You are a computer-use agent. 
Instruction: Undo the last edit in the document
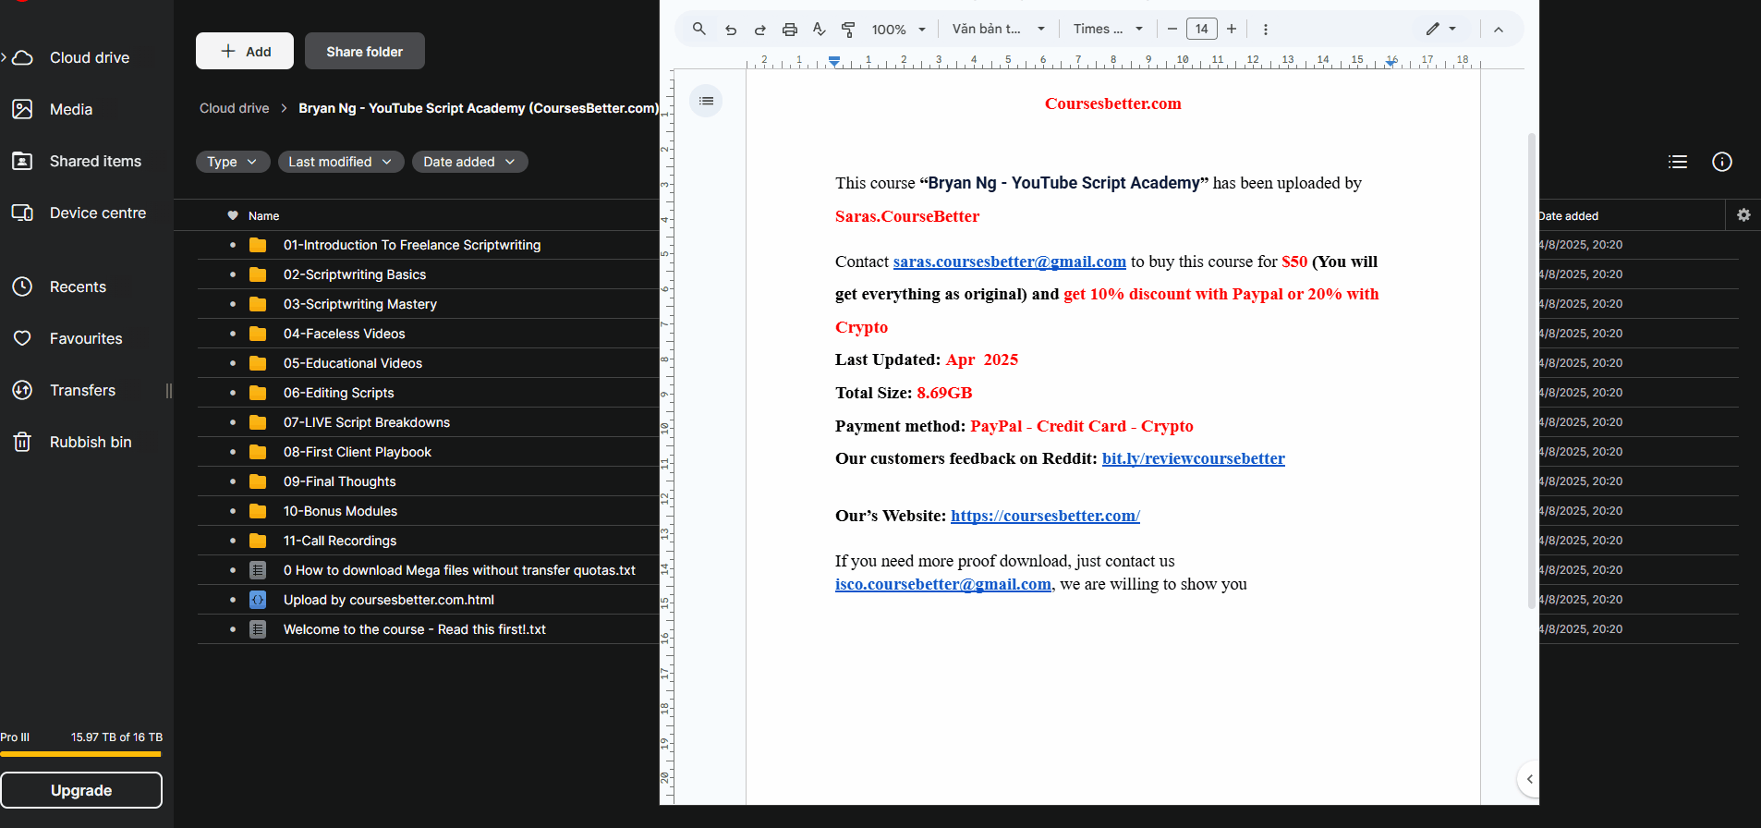[731, 30]
